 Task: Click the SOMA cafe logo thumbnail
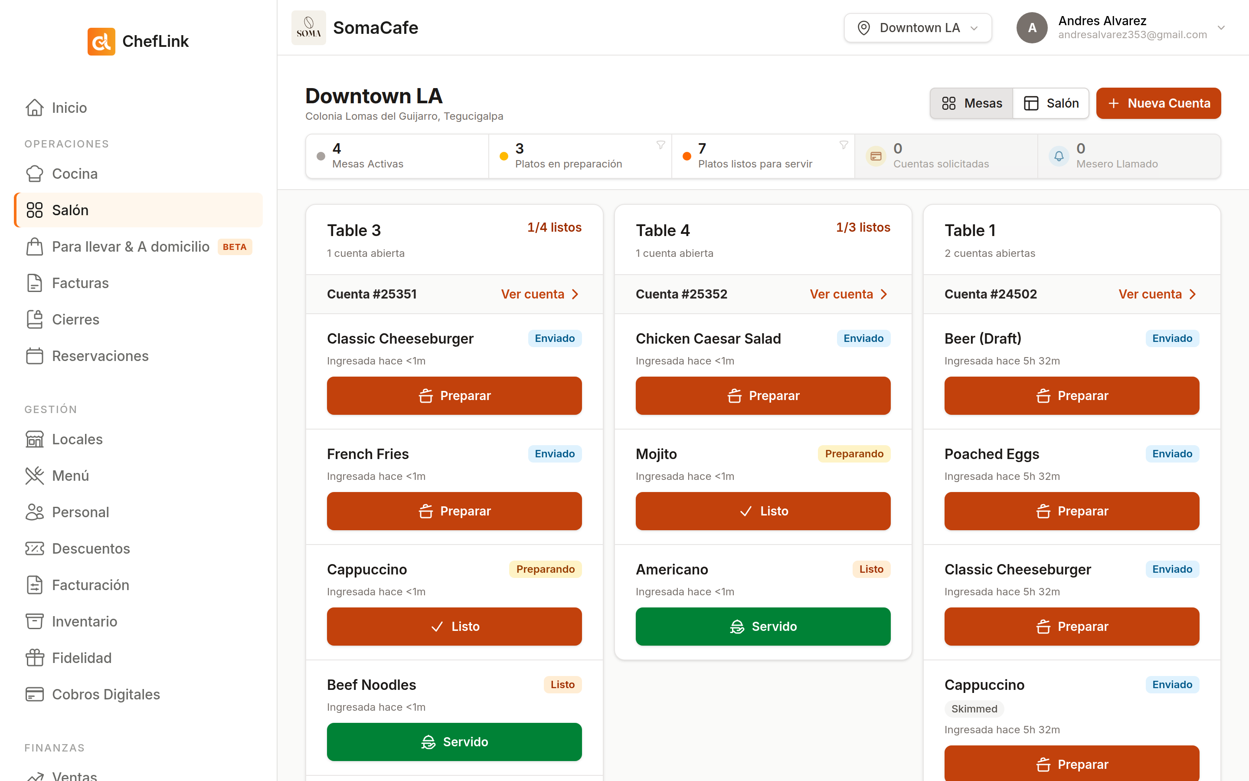pos(309,28)
